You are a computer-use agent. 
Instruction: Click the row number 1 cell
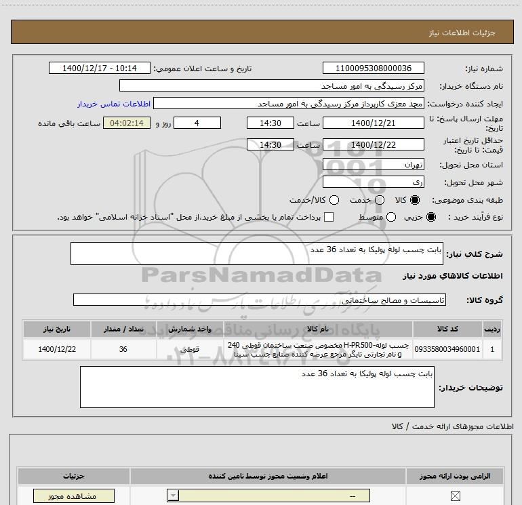(x=492, y=349)
